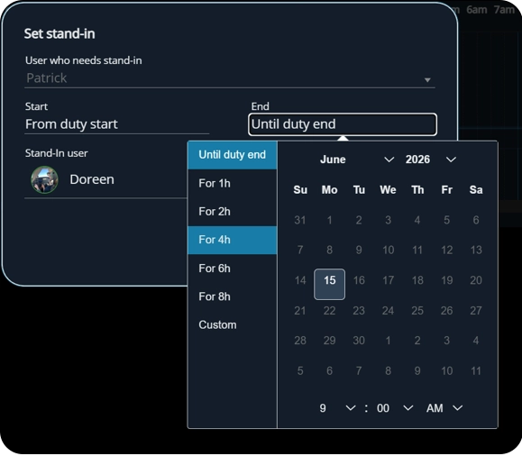Click the End field Until duty end

[x=343, y=124]
